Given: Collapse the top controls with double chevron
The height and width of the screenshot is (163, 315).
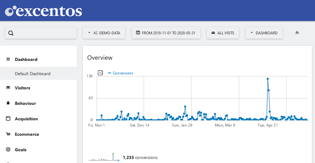Looking at the screenshot, I should (x=297, y=33).
